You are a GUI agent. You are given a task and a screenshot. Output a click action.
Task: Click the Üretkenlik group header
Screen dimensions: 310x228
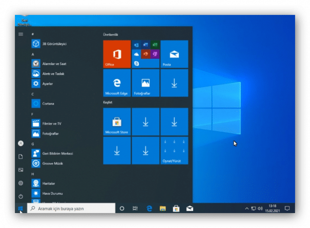[x=111, y=34]
